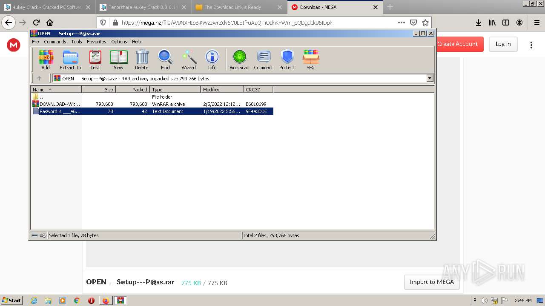The image size is (545, 306).
Task: Expand the archive path dropdown
Action: pos(430,78)
